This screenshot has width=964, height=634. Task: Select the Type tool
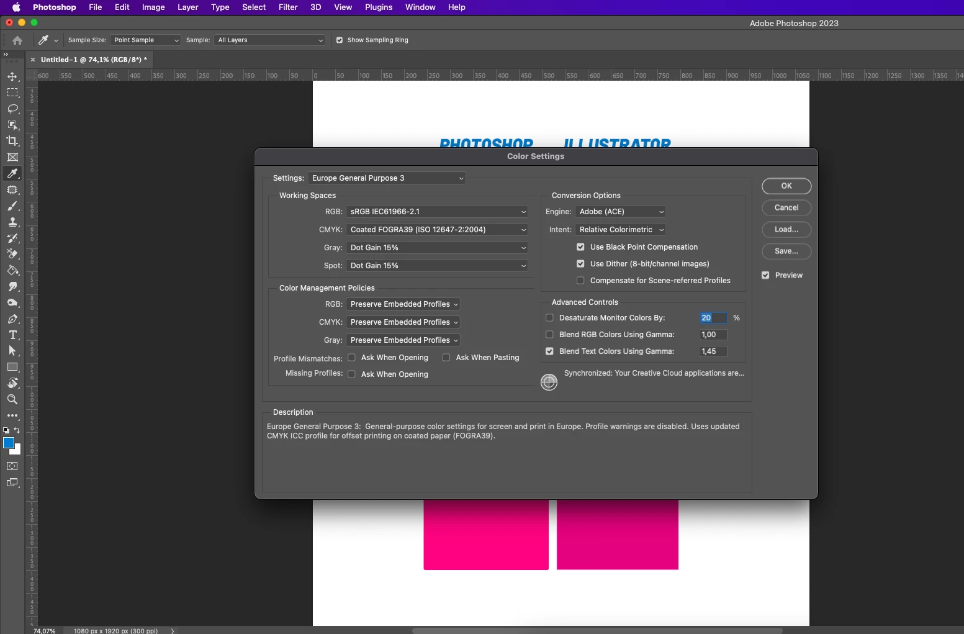click(12, 335)
